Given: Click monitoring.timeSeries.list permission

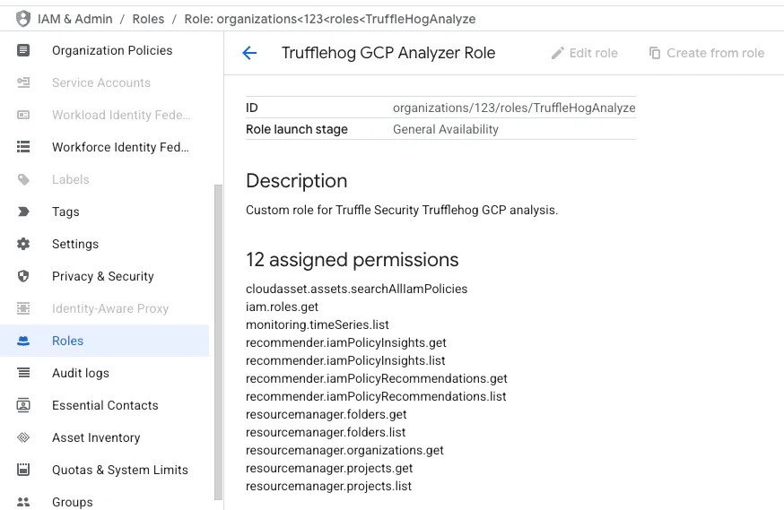Looking at the screenshot, I should click(x=317, y=324).
